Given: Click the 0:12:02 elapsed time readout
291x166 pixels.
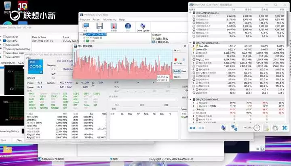Looking at the screenshot, I should coord(248,128).
